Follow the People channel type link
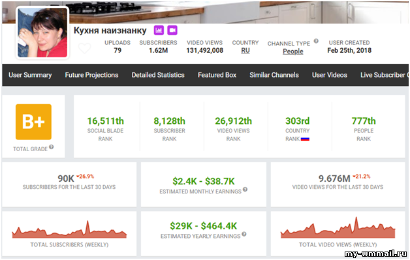 pos(293,51)
